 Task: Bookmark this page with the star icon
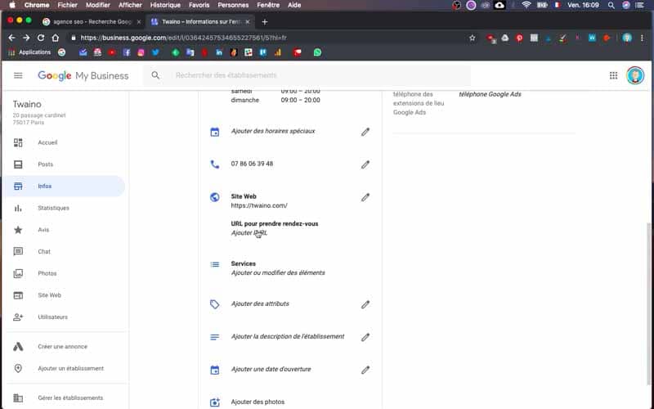[x=473, y=38]
